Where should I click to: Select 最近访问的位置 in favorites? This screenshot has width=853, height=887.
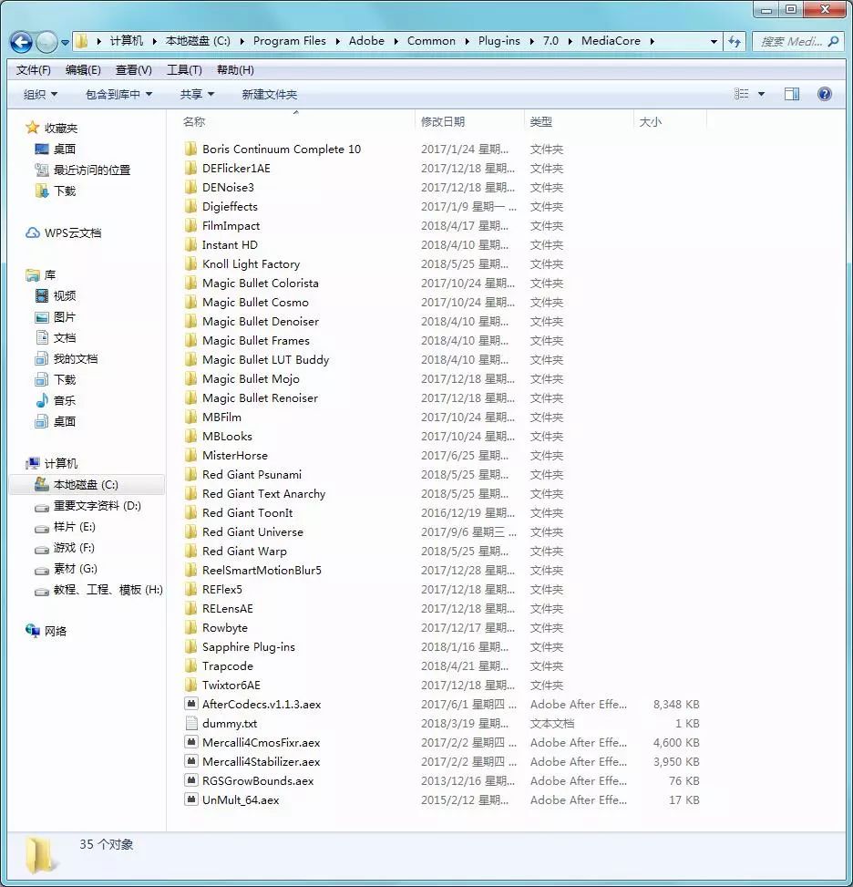92,170
